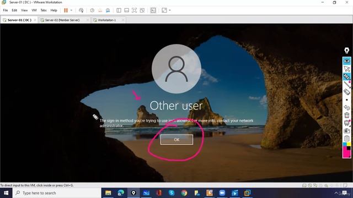353x198 pixels.
Task: Select the eraser tool in annotation toolbar
Action: tap(347, 92)
